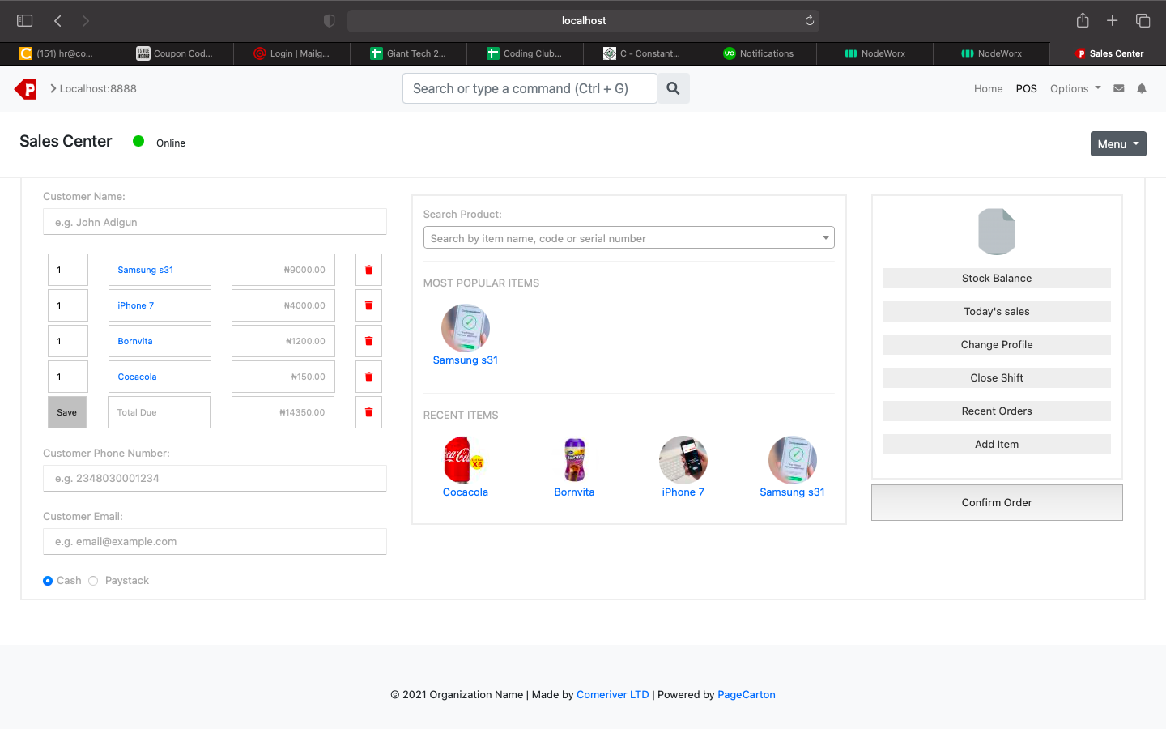
Task: Show the Safari sidebar
Action: pyautogui.click(x=25, y=21)
